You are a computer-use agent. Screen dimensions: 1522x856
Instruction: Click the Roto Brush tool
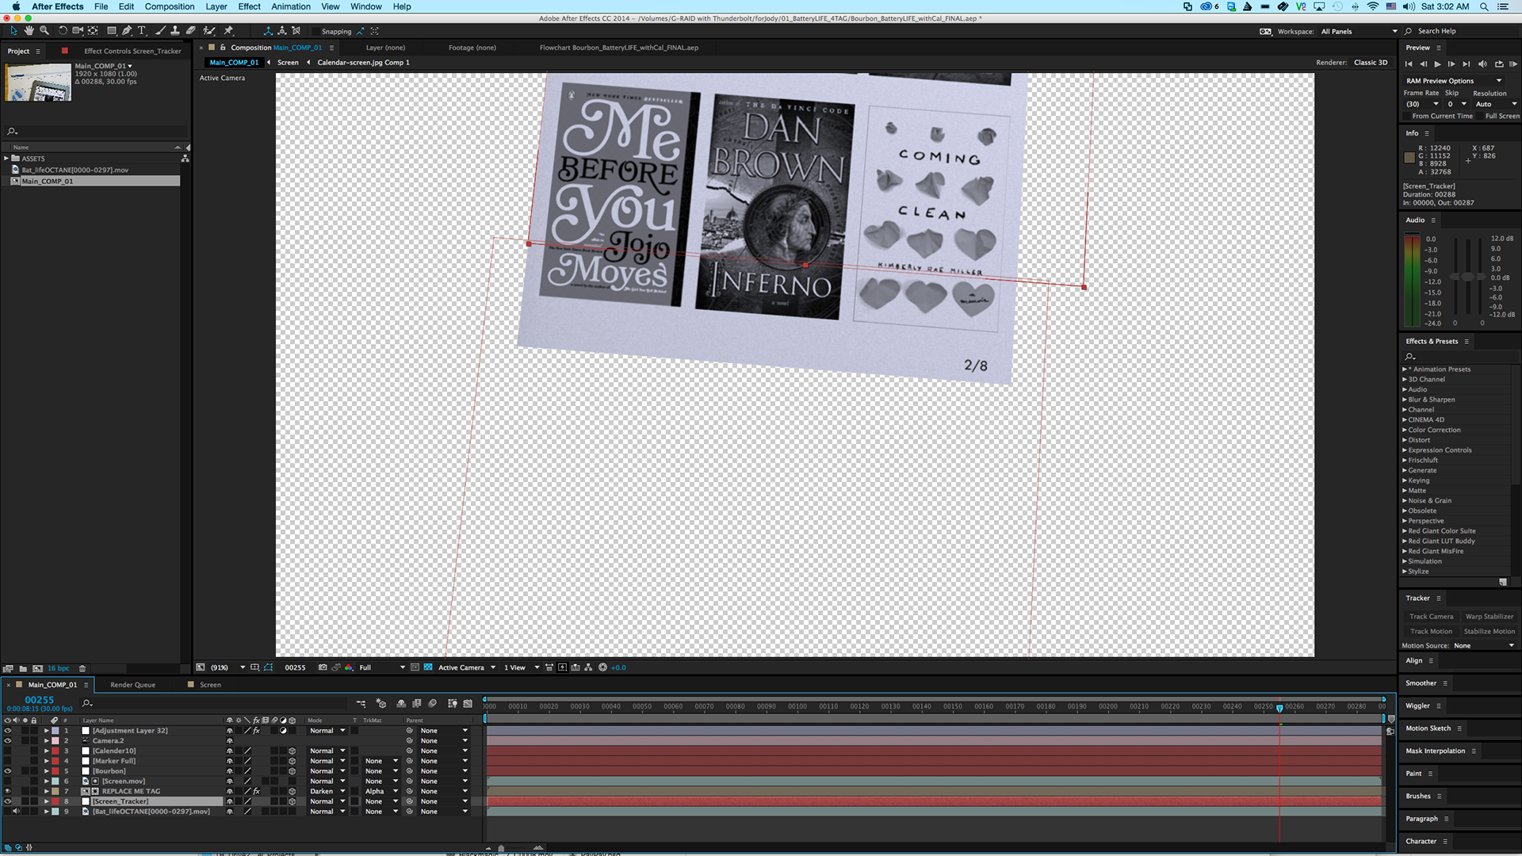coord(209,31)
